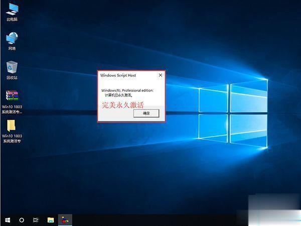Viewport: 301px width, 226px height.
Task: Launch File Explorer from the taskbar
Action: pyautogui.click(x=51, y=220)
